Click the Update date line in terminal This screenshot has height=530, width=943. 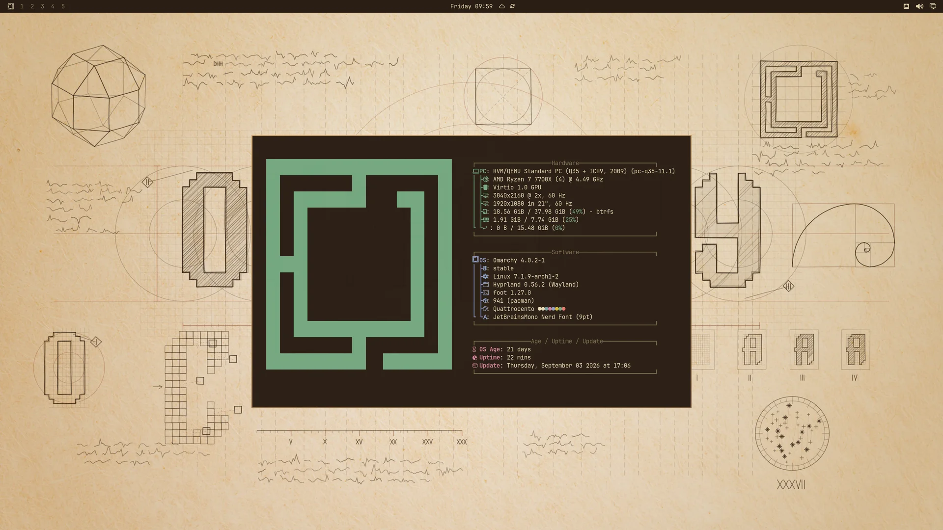click(551, 366)
